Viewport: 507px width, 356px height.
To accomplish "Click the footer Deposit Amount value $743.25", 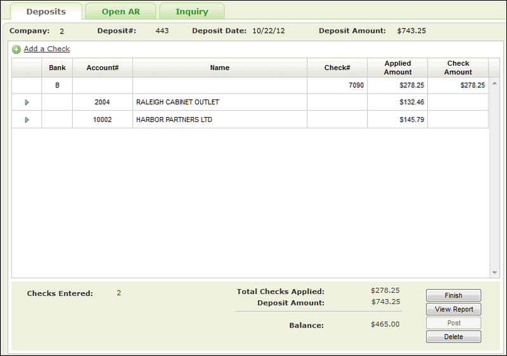I will [385, 302].
